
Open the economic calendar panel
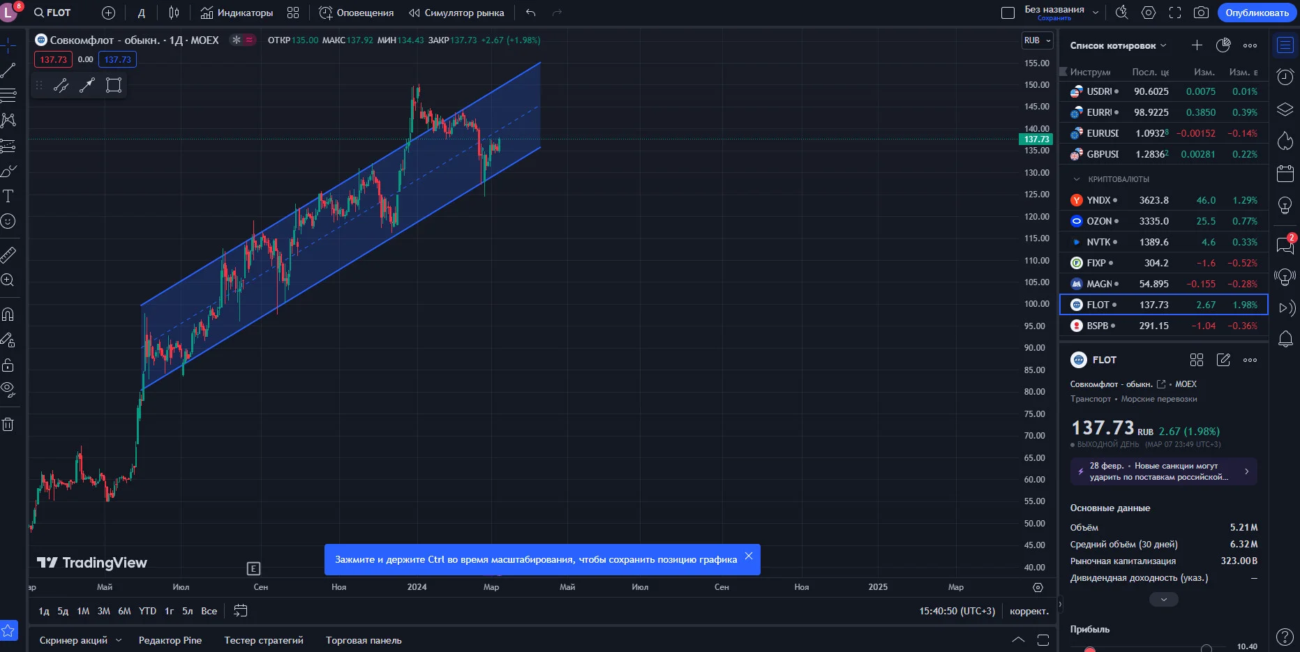(x=1285, y=173)
